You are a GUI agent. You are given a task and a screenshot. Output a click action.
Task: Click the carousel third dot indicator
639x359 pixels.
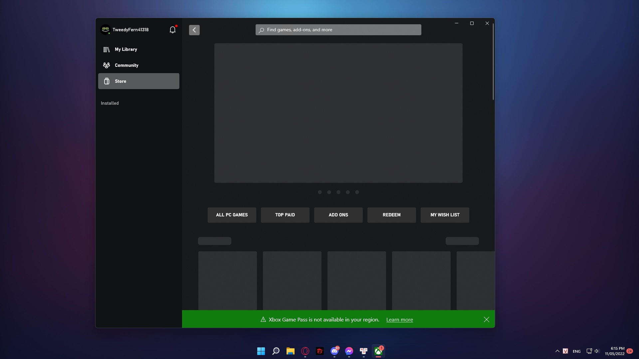pyautogui.click(x=338, y=192)
